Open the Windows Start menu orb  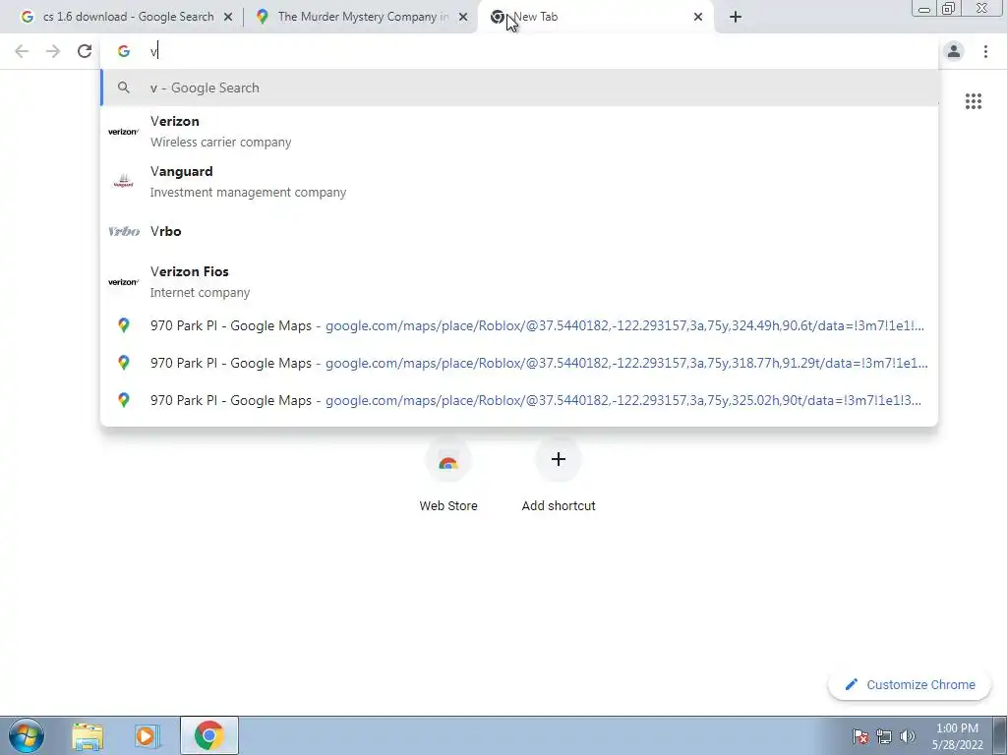(27, 735)
